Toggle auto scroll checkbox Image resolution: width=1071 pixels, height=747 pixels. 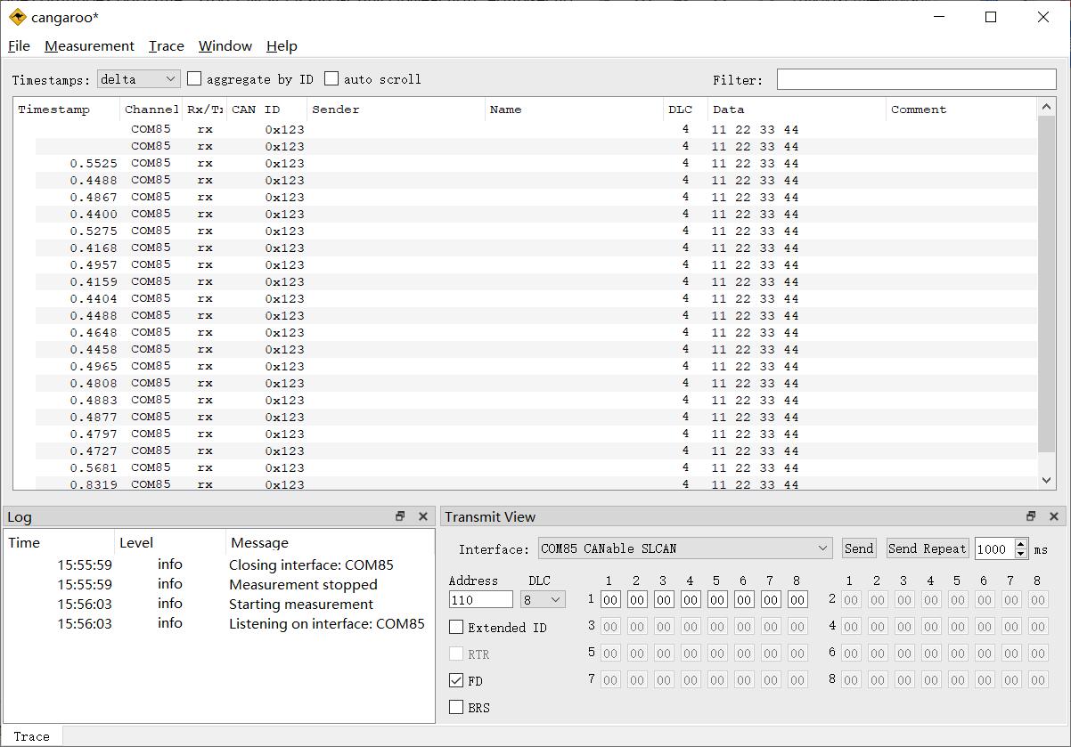[331, 78]
